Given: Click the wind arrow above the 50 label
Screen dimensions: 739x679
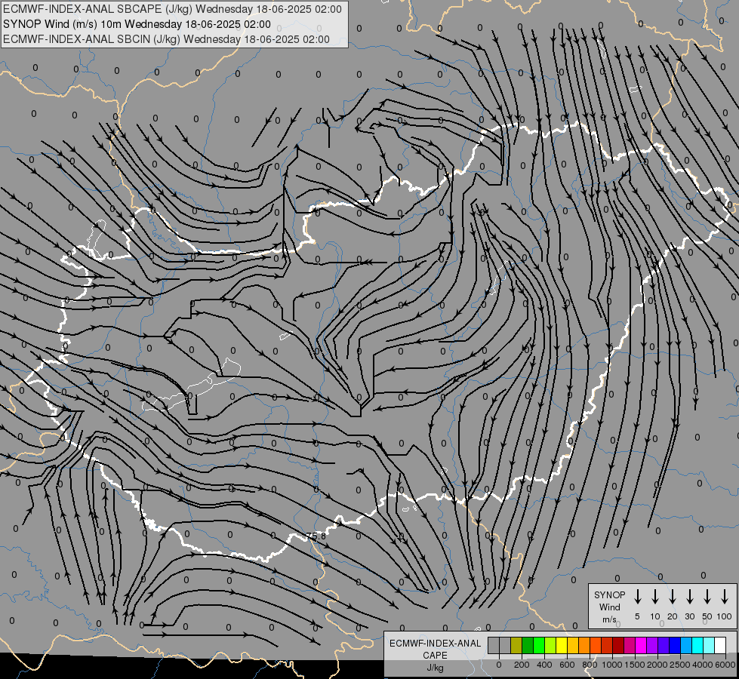Looking at the screenshot, I should (707, 597).
